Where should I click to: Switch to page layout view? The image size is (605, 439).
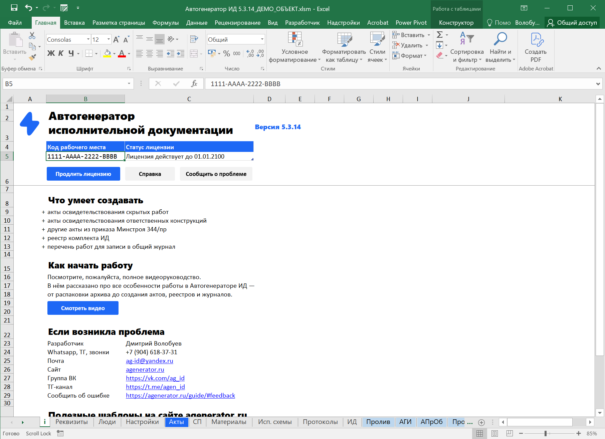point(495,433)
